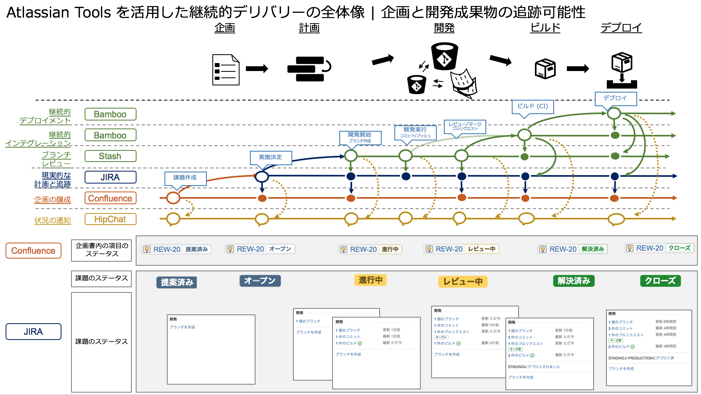This screenshot has width=701, height=395.
Task: Click the 開発実行 コミット/プッシュ callout
Action: tap(415, 132)
